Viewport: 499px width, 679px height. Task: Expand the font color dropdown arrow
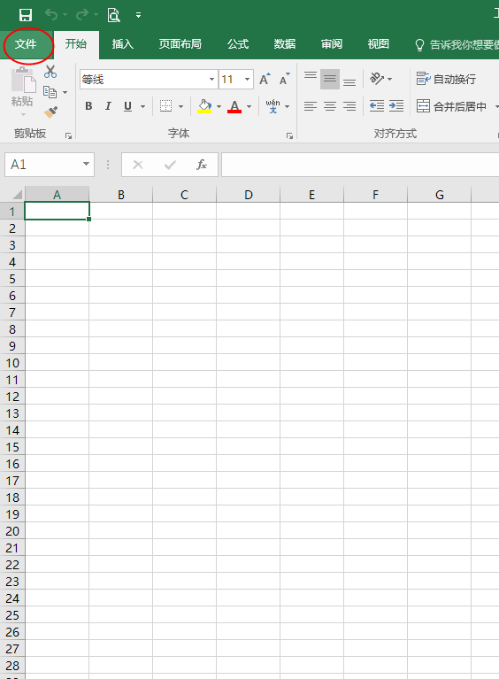249,106
